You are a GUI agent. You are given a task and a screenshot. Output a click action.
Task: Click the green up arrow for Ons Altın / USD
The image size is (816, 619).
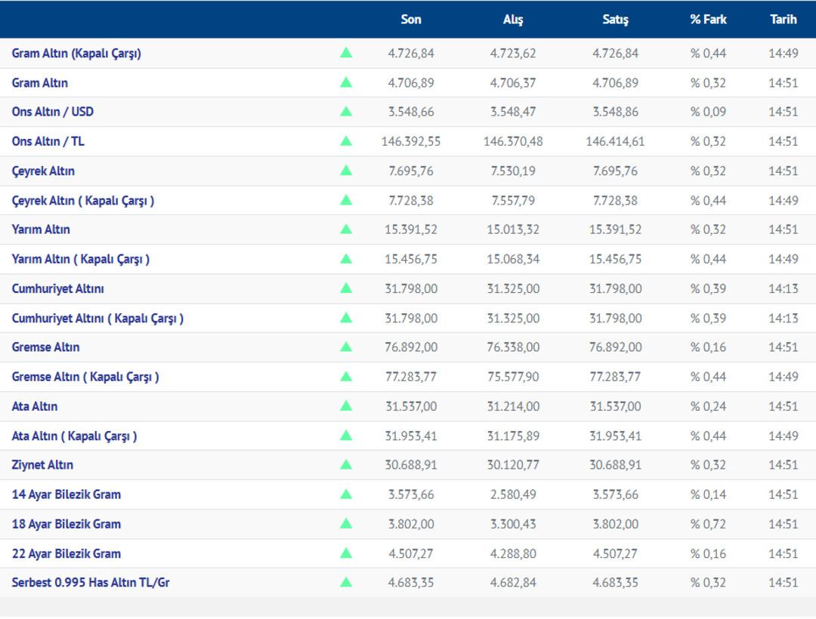pyautogui.click(x=346, y=111)
